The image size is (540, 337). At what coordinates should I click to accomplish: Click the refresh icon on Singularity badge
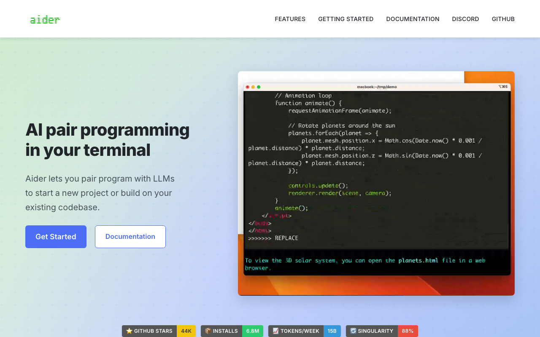click(353, 331)
